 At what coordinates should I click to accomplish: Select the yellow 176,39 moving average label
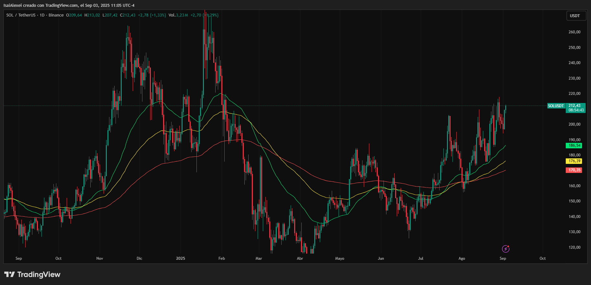click(574, 161)
